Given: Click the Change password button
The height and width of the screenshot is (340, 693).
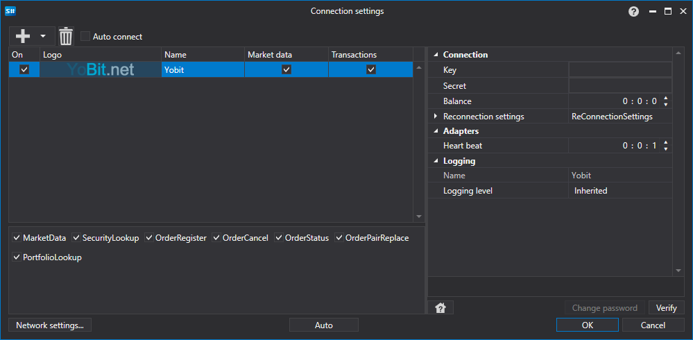Looking at the screenshot, I should [605, 307].
